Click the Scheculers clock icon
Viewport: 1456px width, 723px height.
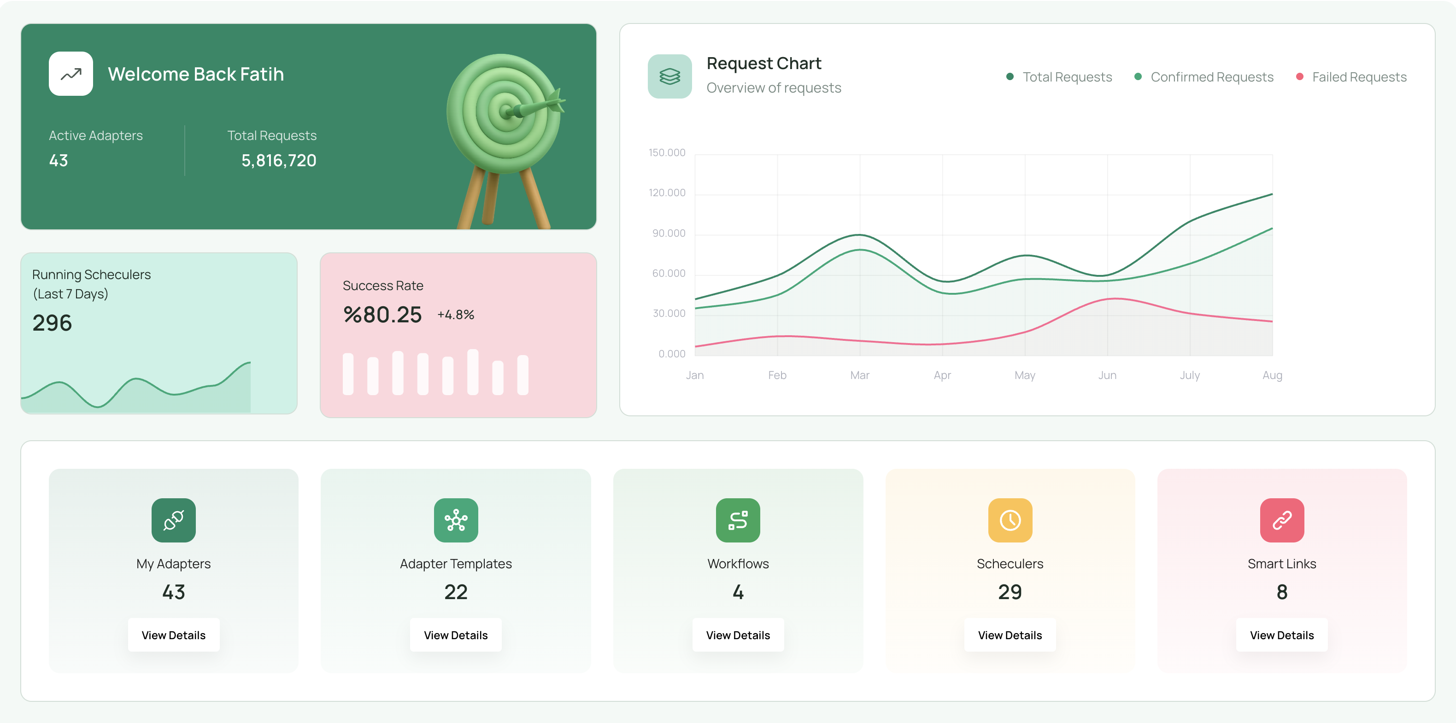1010,519
